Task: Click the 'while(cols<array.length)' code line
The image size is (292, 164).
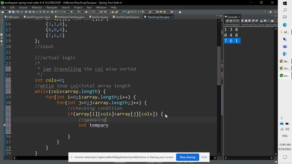Action: tap(70, 92)
